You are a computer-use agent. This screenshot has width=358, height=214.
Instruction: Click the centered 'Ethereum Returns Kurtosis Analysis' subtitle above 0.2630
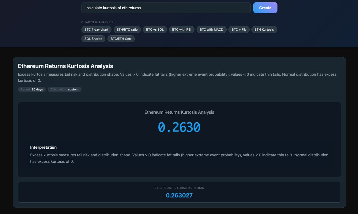coord(179,112)
